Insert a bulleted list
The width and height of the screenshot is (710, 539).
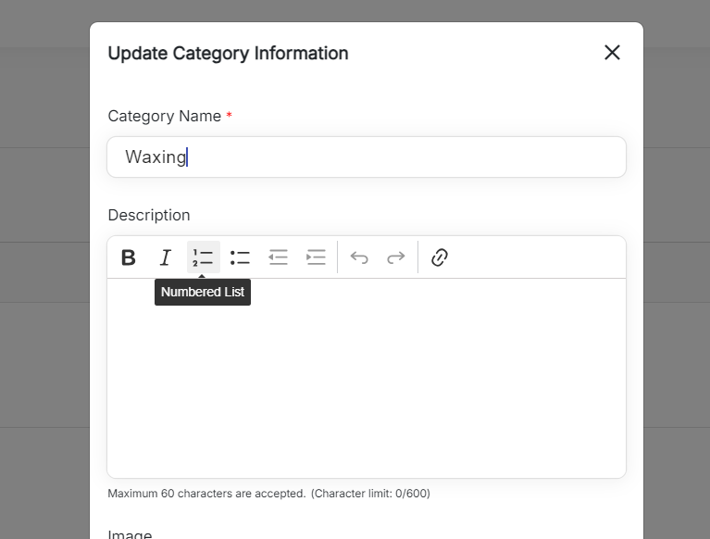coord(241,257)
